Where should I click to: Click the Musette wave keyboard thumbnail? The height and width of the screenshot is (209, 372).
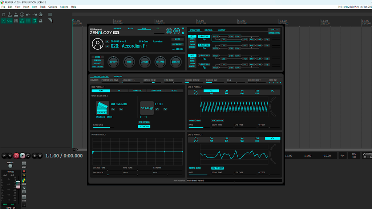coord(102,108)
